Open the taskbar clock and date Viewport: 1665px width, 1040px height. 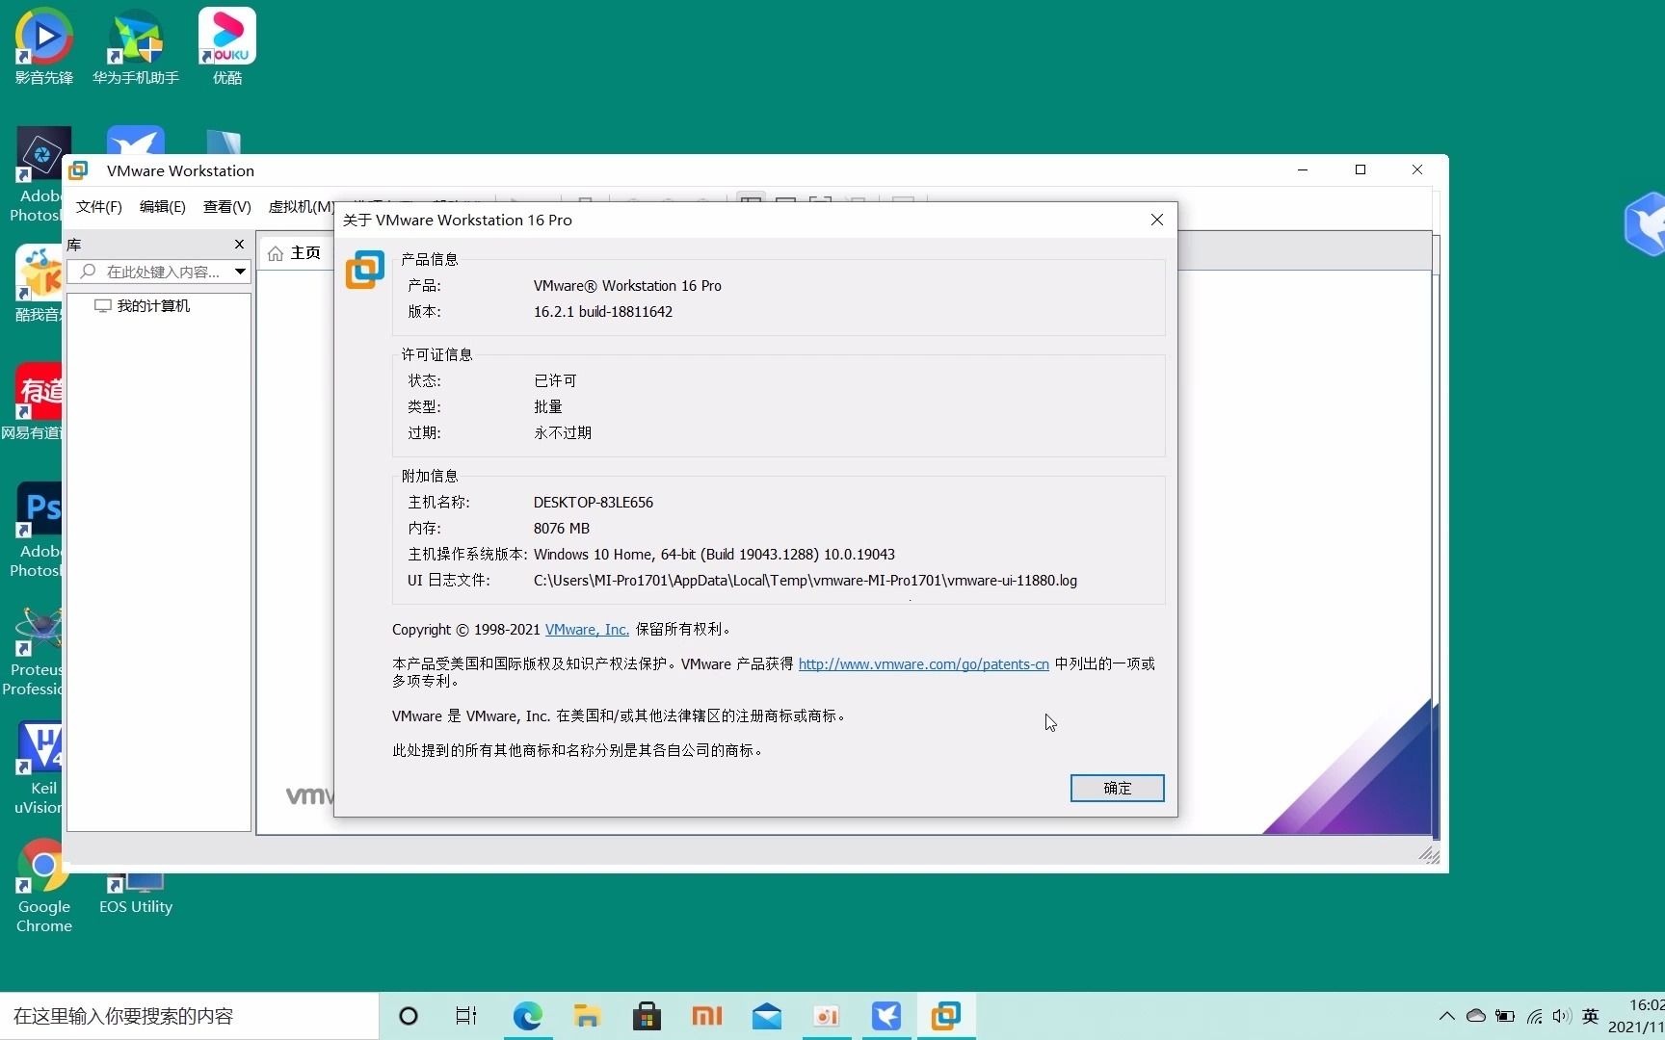[x=1636, y=1016]
